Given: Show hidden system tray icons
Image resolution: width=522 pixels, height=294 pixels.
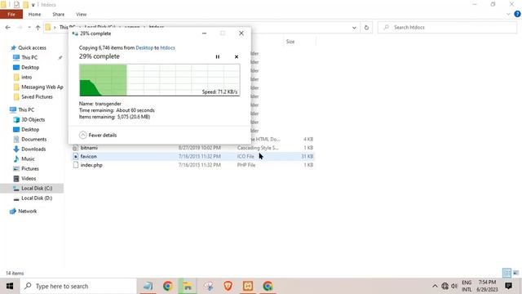Looking at the screenshot, I should [435, 286].
